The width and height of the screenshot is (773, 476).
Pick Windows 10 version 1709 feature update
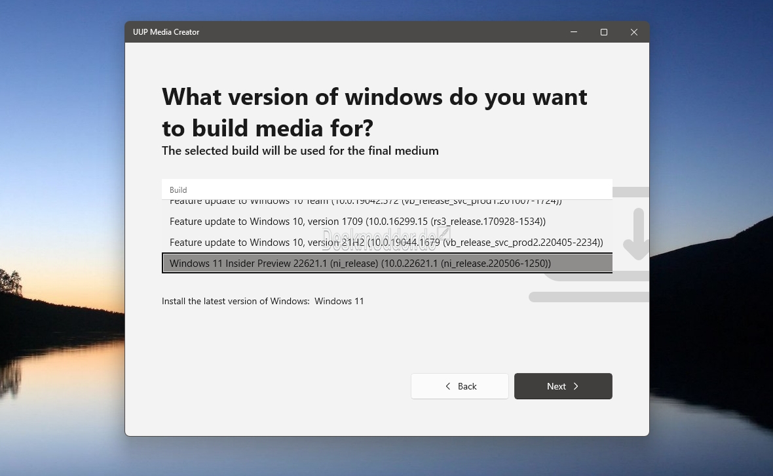tap(387, 222)
